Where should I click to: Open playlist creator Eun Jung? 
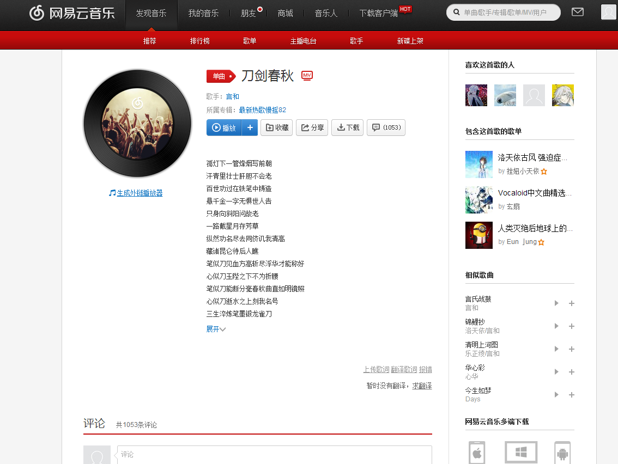tap(522, 241)
